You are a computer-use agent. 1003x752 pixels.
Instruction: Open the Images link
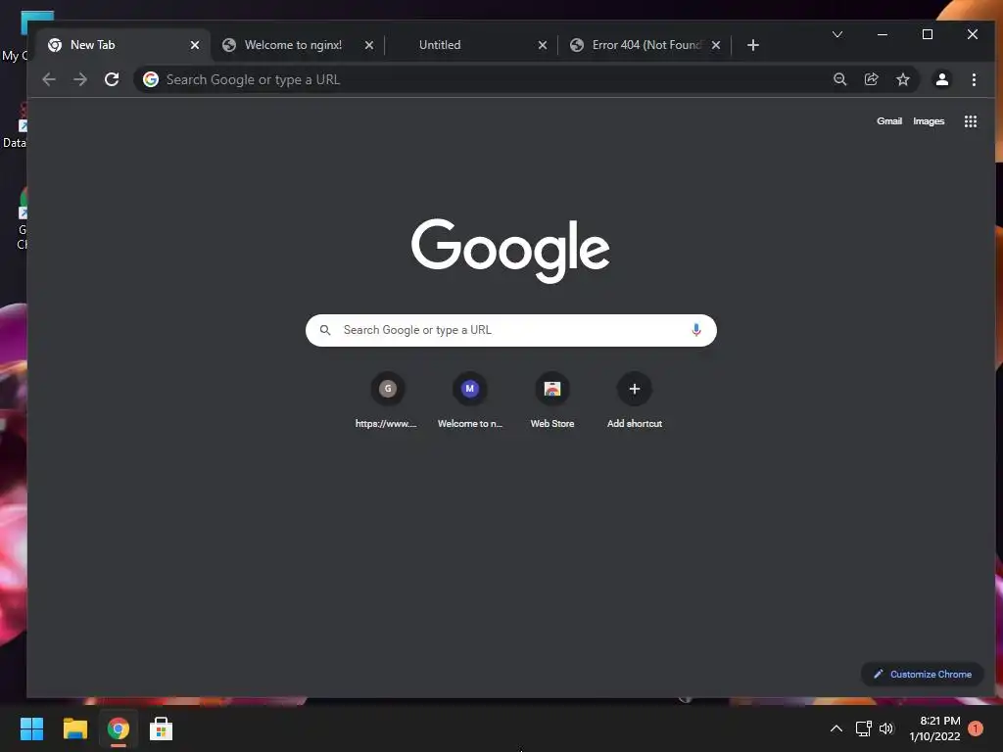coord(929,120)
